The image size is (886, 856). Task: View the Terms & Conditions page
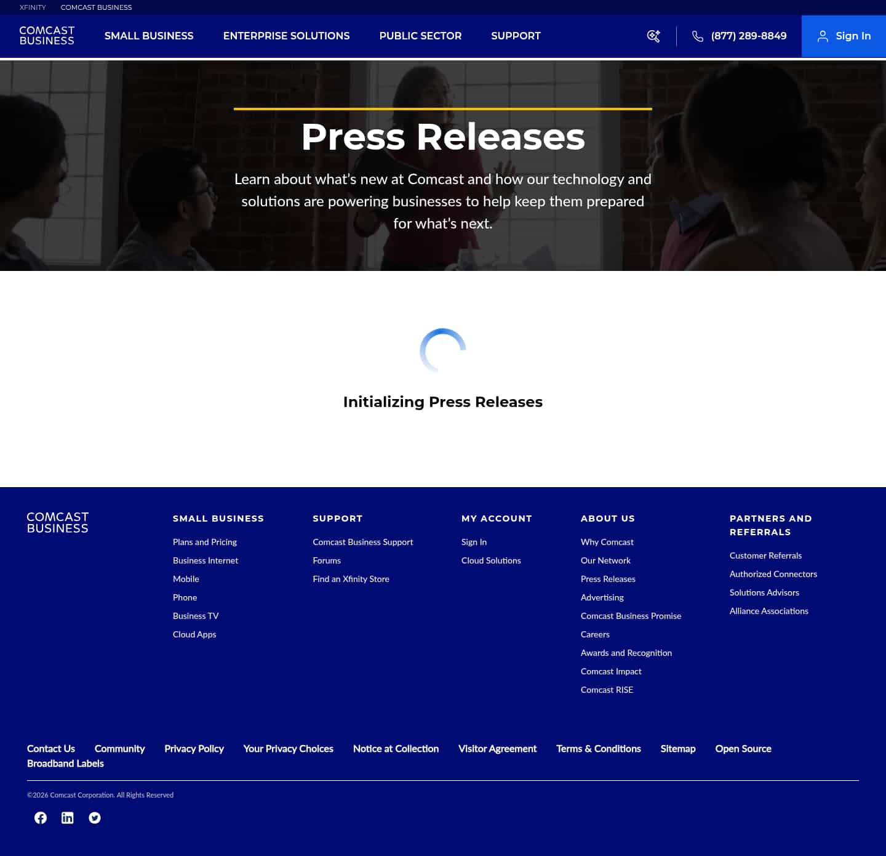point(598,748)
